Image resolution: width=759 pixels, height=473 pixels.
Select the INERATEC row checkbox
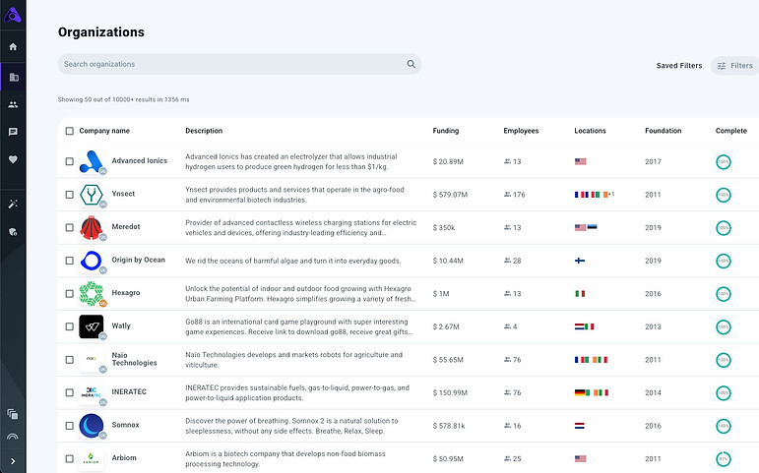pos(70,392)
